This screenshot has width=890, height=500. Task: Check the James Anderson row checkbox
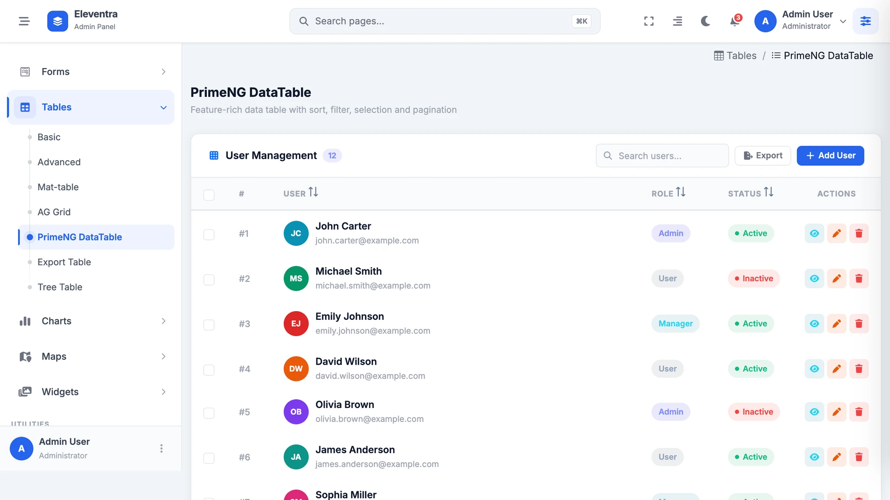pyautogui.click(x=209, y=458)
